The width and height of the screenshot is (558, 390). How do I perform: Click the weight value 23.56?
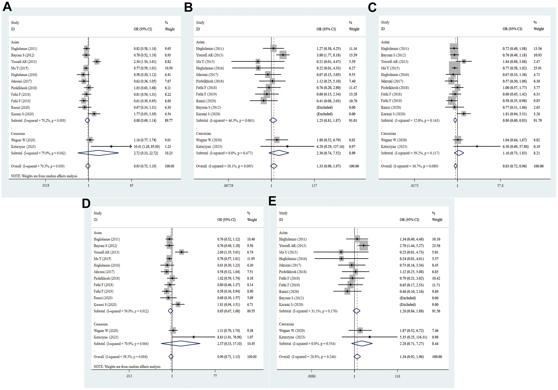pos(436,246)
